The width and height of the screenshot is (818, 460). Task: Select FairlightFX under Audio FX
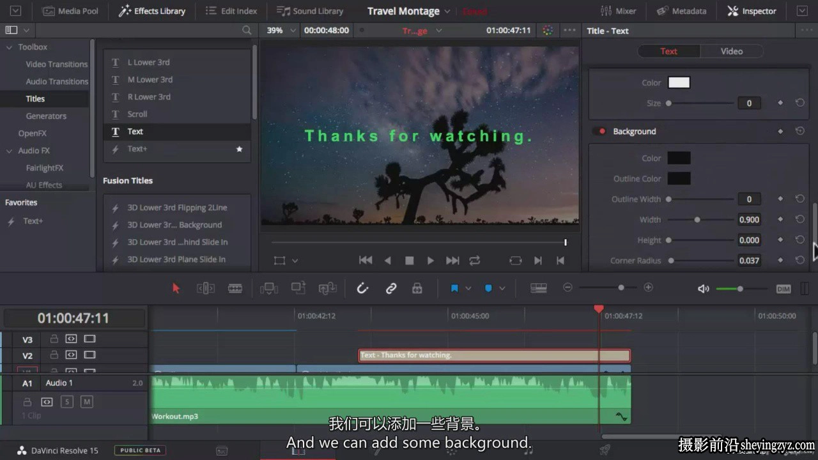tap(45, 167)
